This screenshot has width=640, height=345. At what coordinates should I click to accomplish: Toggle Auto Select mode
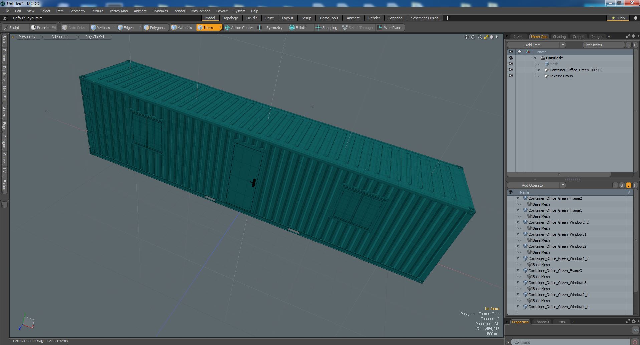point(75,28)
